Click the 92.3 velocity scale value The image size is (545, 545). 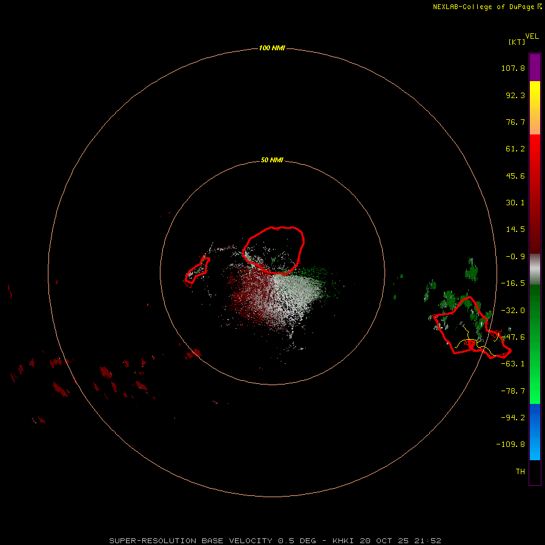pyautogui.click(x=515, y=95)
